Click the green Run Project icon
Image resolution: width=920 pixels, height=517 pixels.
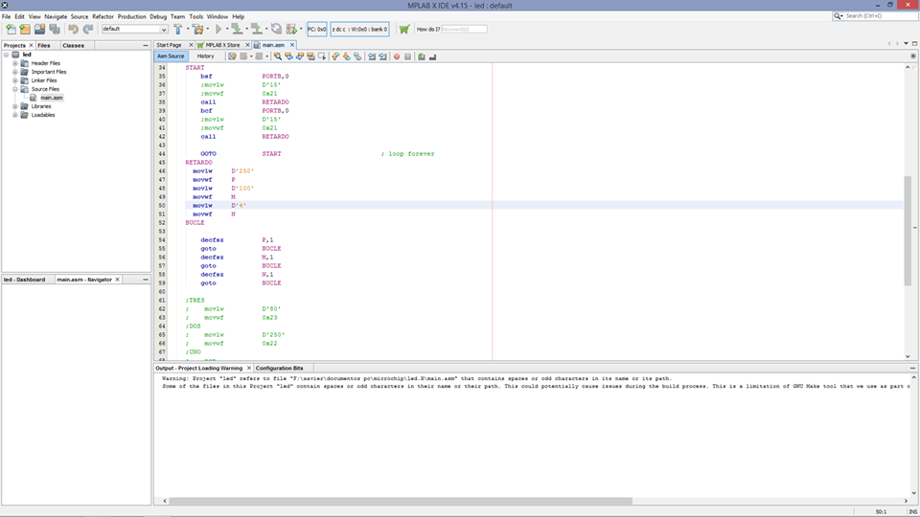click(218, 29)
